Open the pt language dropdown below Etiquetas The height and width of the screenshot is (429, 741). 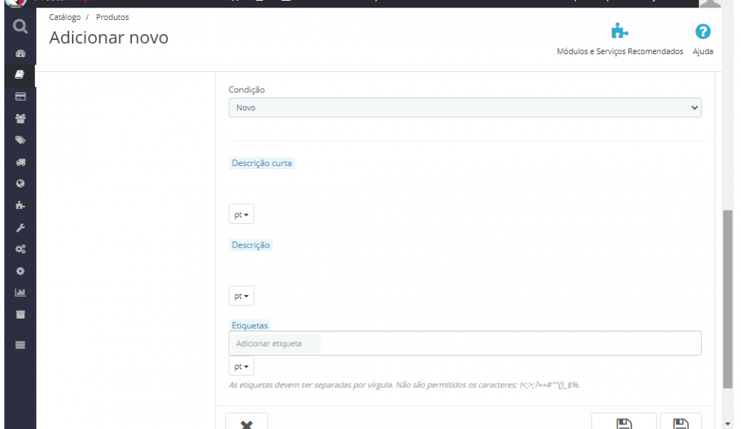pos(241,365)
